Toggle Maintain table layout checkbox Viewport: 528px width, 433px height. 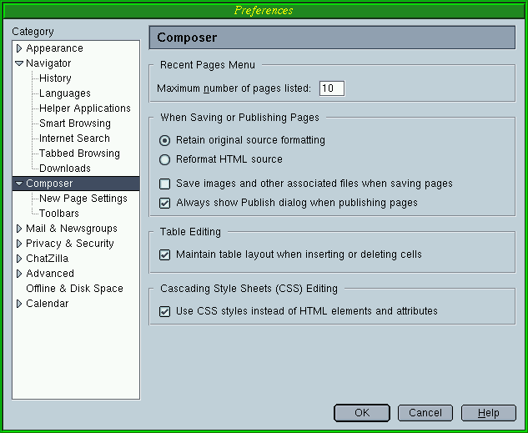pos(164,254)
